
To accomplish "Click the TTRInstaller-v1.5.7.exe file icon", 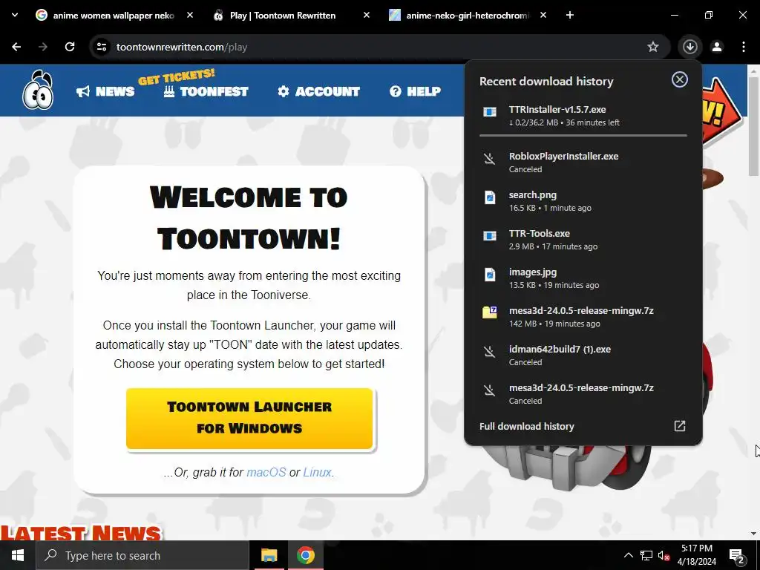I will pos(490,113).
